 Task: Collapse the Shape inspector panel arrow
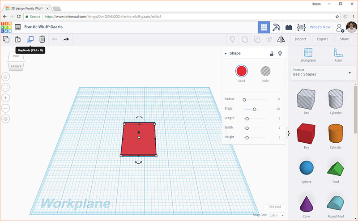226,54
